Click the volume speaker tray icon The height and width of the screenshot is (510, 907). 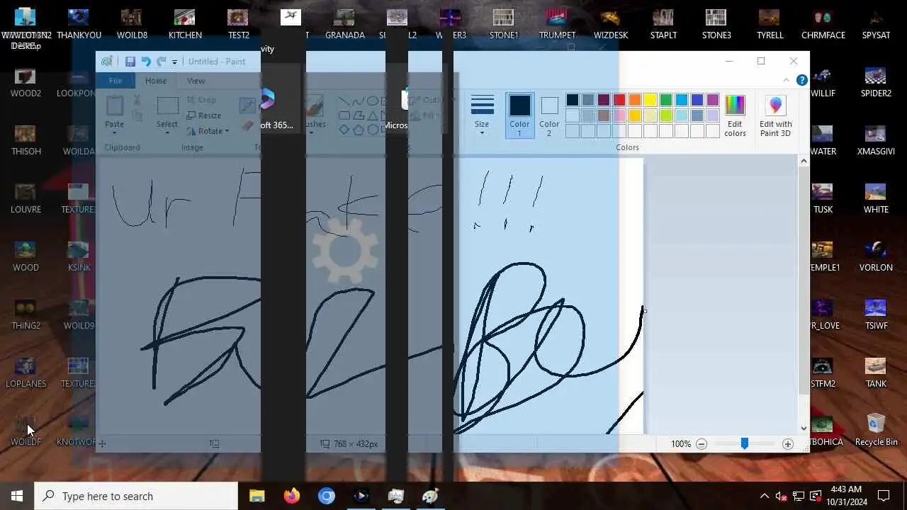781,496
